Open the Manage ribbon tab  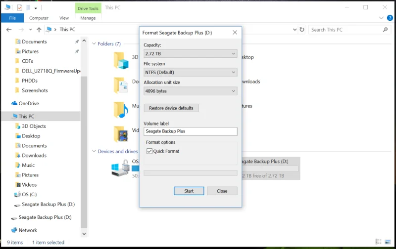[88, 18]
